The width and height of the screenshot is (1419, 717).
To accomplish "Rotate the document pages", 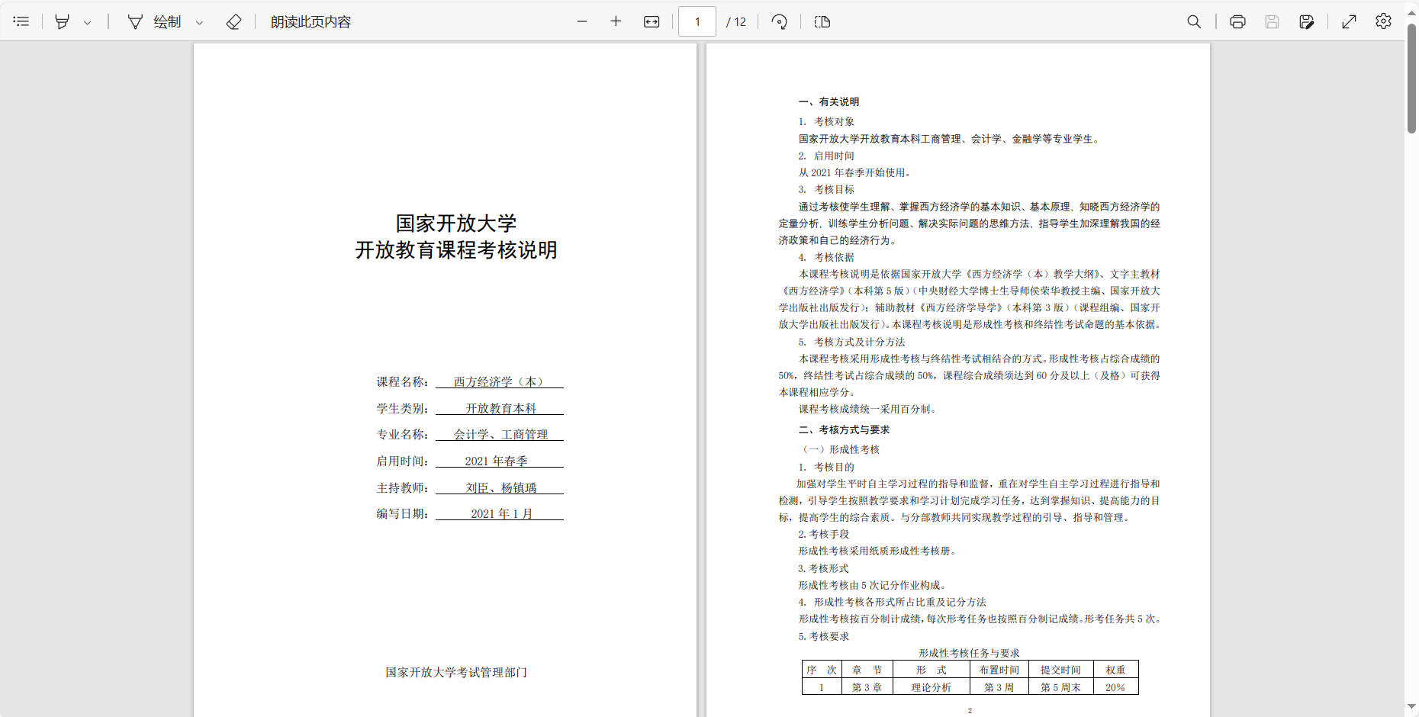I will [779, 21].
